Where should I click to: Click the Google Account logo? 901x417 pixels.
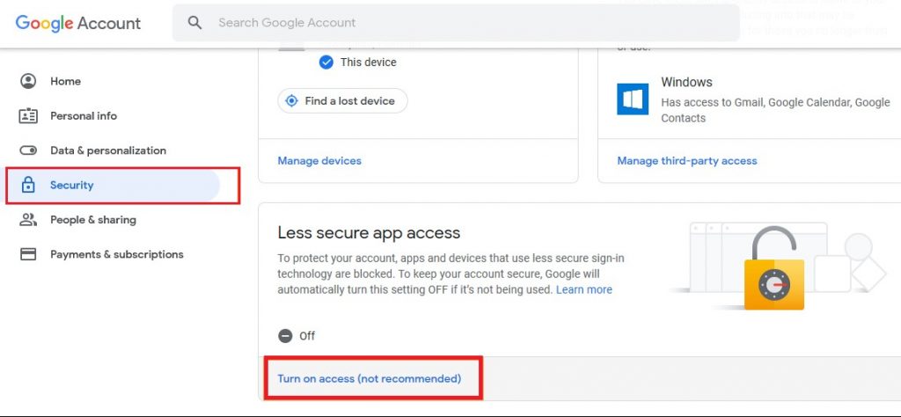pyautogui.click(x=78, y=23)
